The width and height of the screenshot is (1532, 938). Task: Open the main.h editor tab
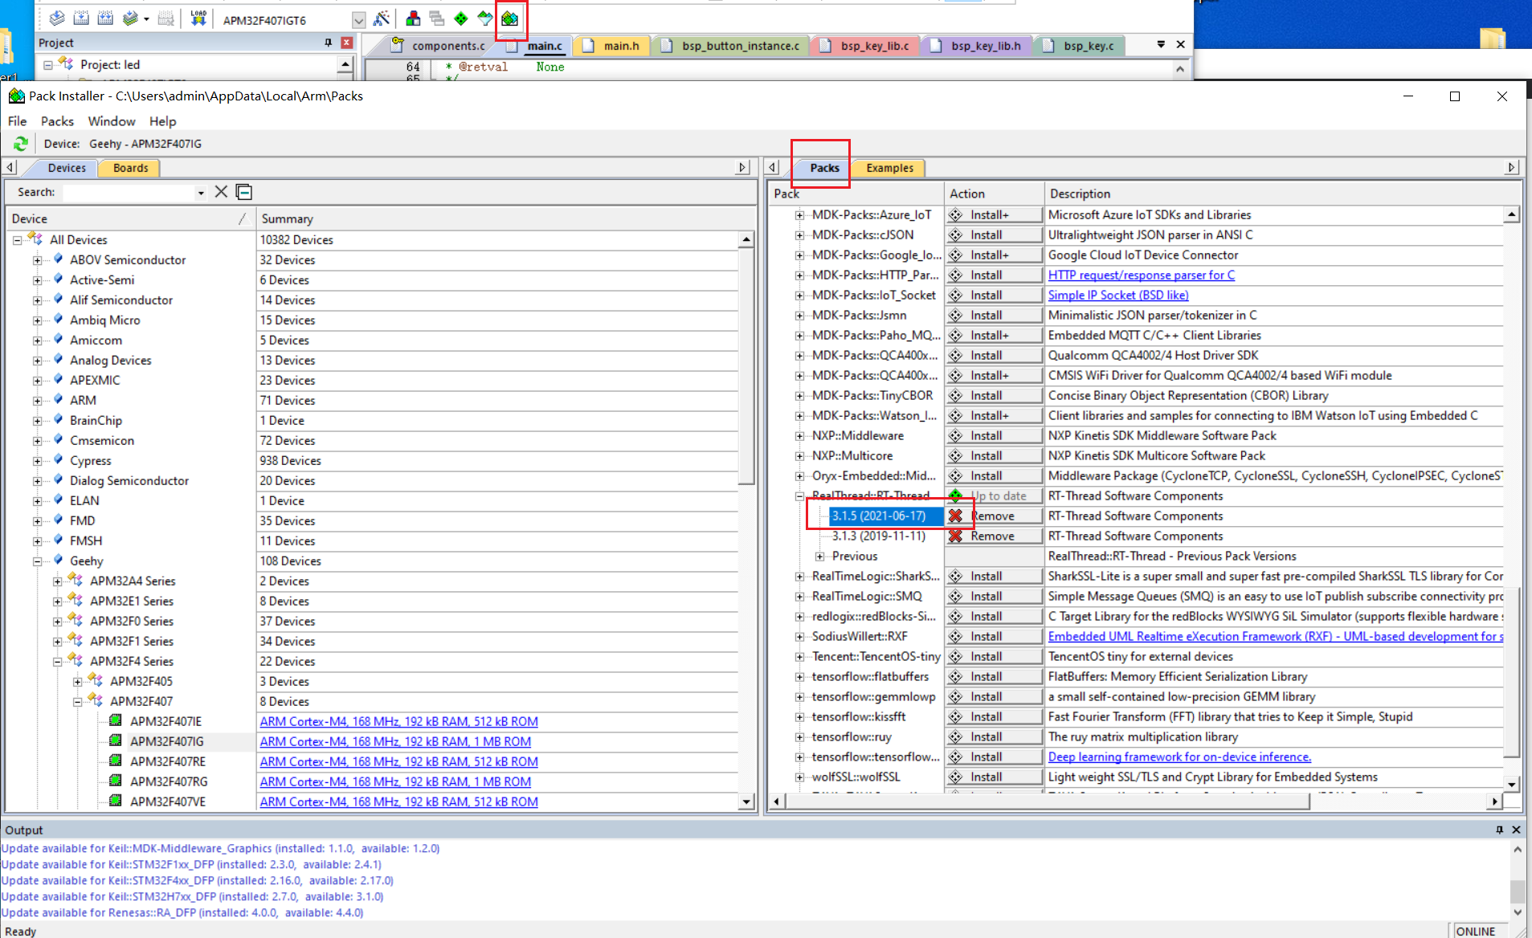[611, 46]
